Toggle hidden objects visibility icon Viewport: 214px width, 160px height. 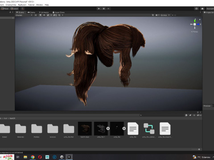pos(55,15)
